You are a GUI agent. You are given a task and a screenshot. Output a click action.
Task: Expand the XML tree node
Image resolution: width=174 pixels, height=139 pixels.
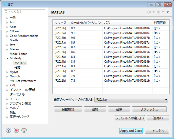(x=7, y=86)
